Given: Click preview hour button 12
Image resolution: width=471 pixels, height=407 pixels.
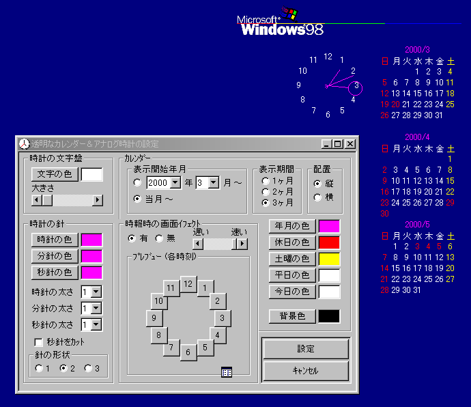Looking at the screenshot, I should point(188,284).
